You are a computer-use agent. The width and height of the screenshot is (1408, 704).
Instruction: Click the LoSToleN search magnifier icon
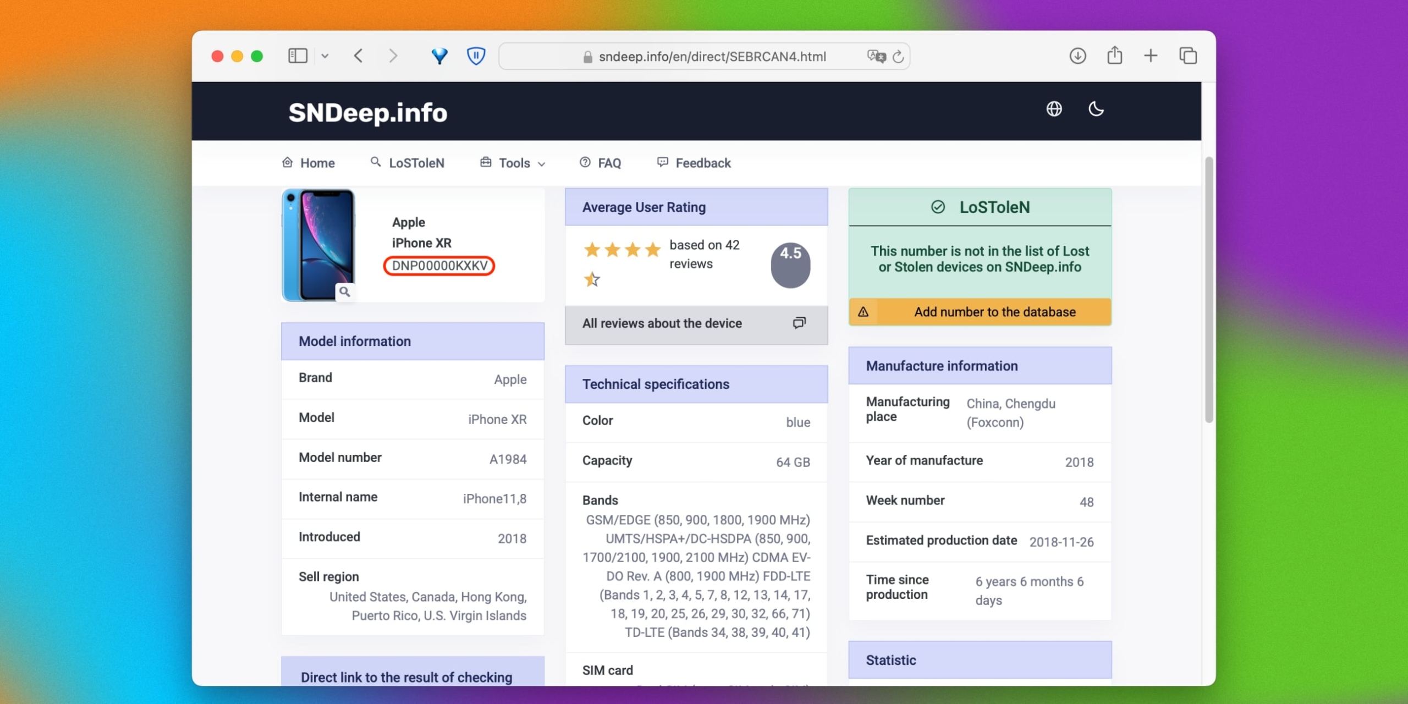pos(376,162)
